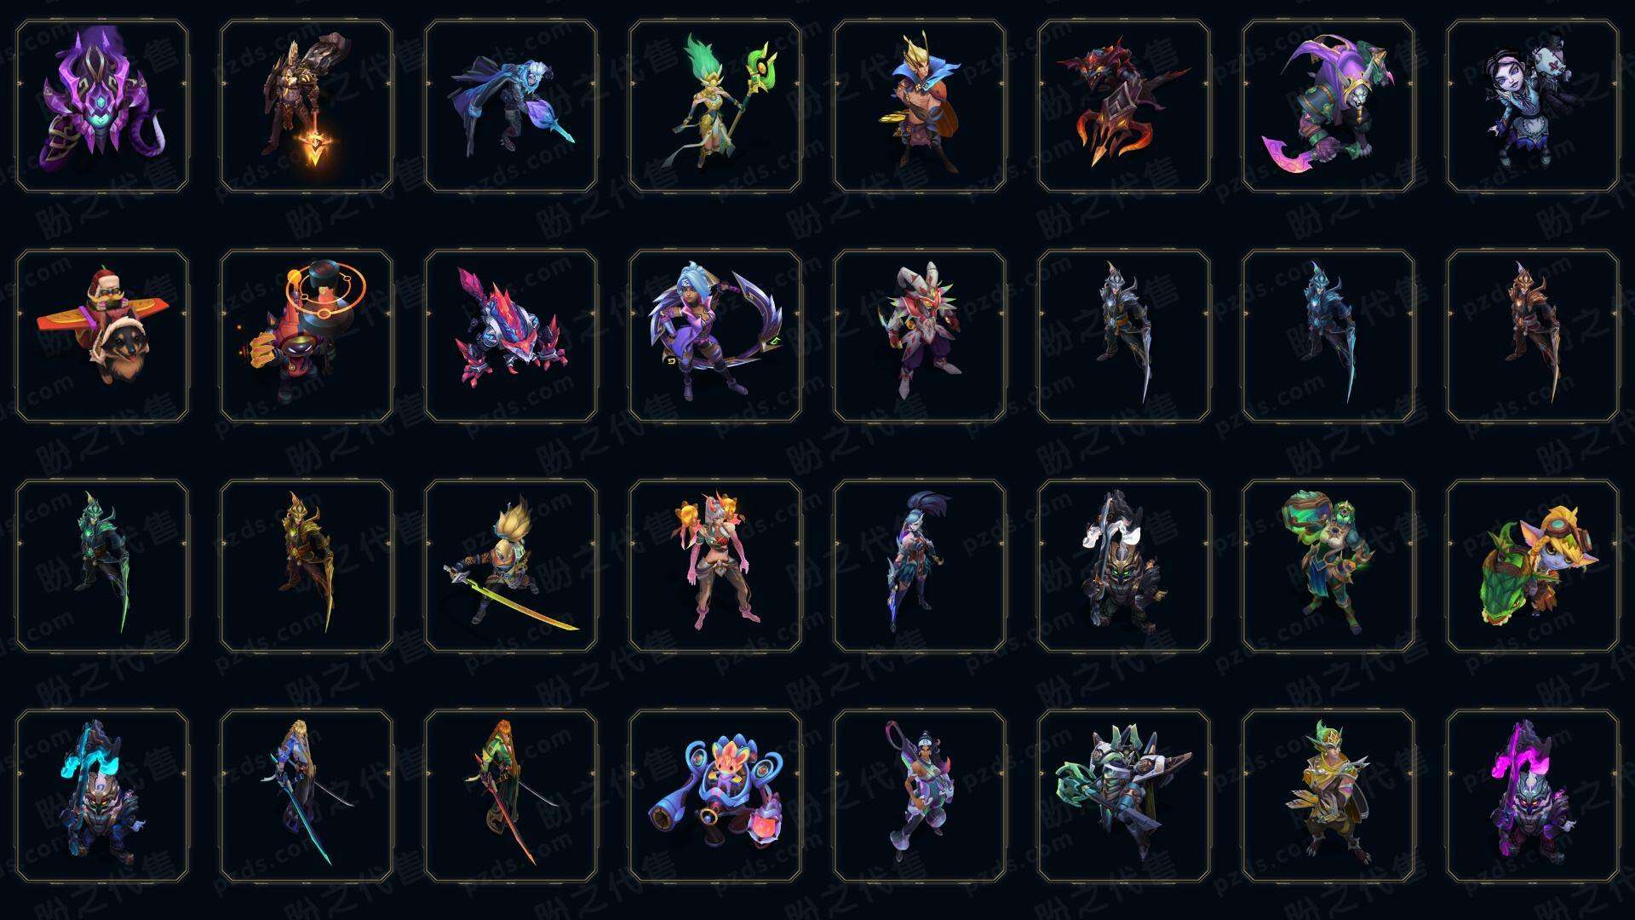Choose the spiky blond swordsman with yellow blade
The height and width of the screenshot is (920, 1635).
511,566
